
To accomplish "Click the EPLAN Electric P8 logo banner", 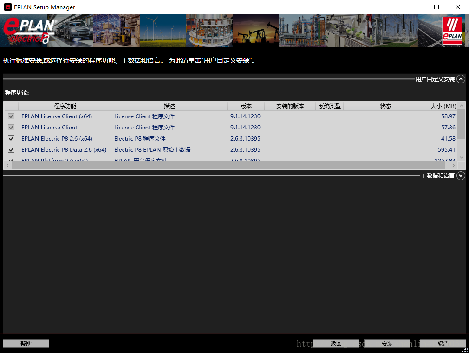I will pos(30,31).
